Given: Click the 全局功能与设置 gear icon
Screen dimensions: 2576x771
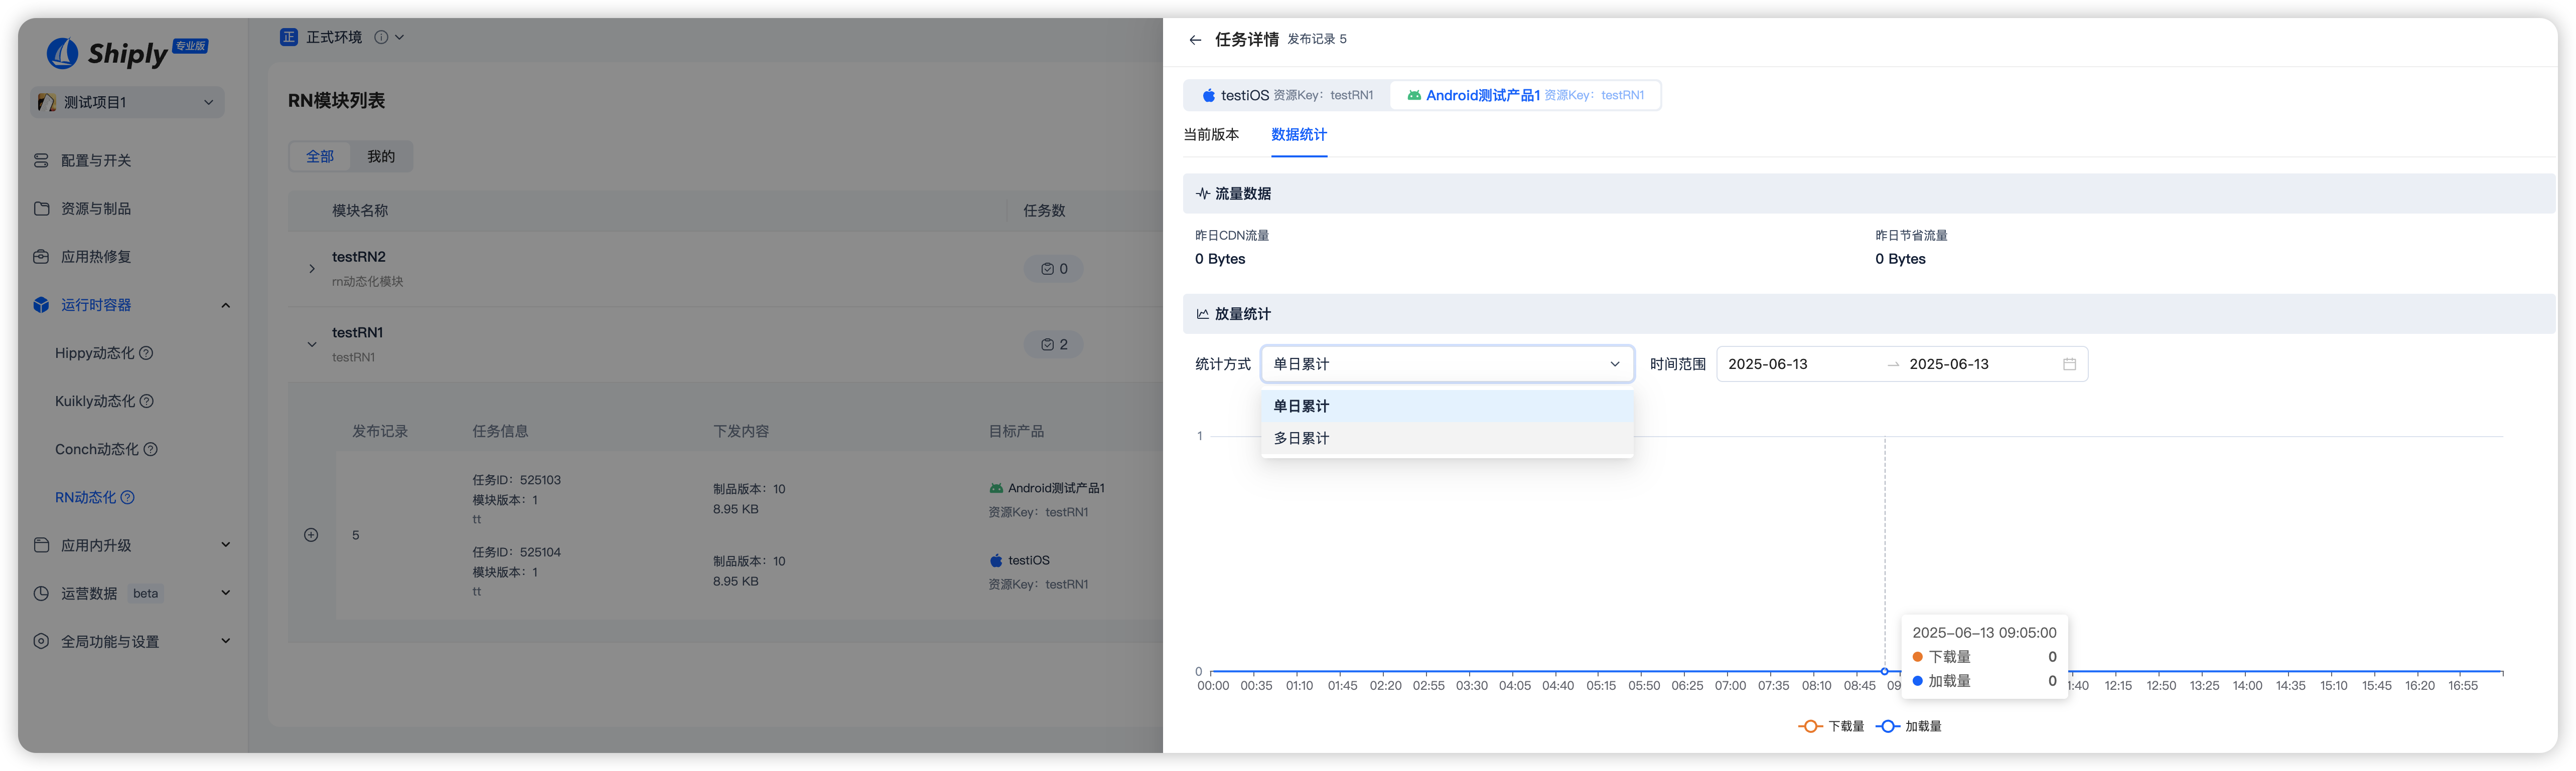Looking at the screenshot, I should click(x=41, y=641).
